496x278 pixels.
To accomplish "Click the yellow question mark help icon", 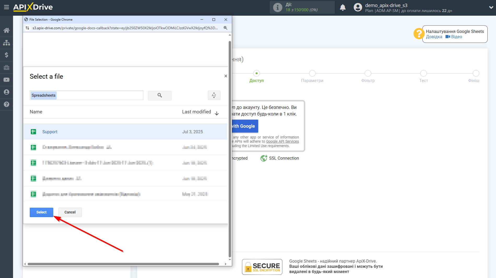I will click(419, 34).
